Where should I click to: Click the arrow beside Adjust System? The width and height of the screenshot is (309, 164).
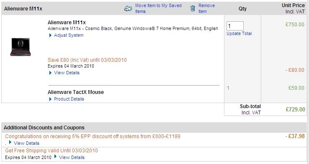click(50, 35)
